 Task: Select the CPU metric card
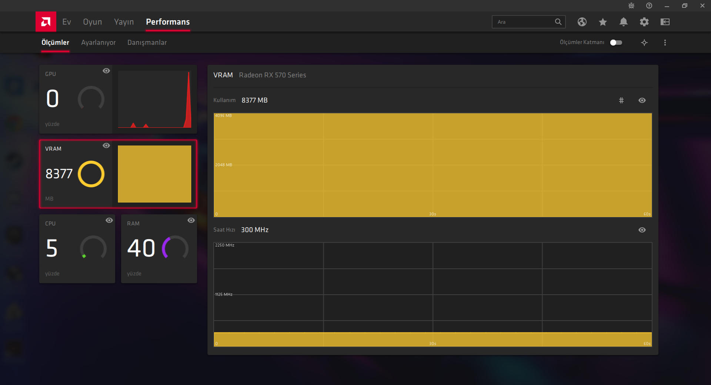[x=77, y=249]
